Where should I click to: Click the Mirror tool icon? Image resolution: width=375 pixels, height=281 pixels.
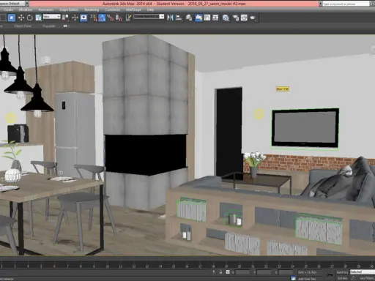click(170, 18)
